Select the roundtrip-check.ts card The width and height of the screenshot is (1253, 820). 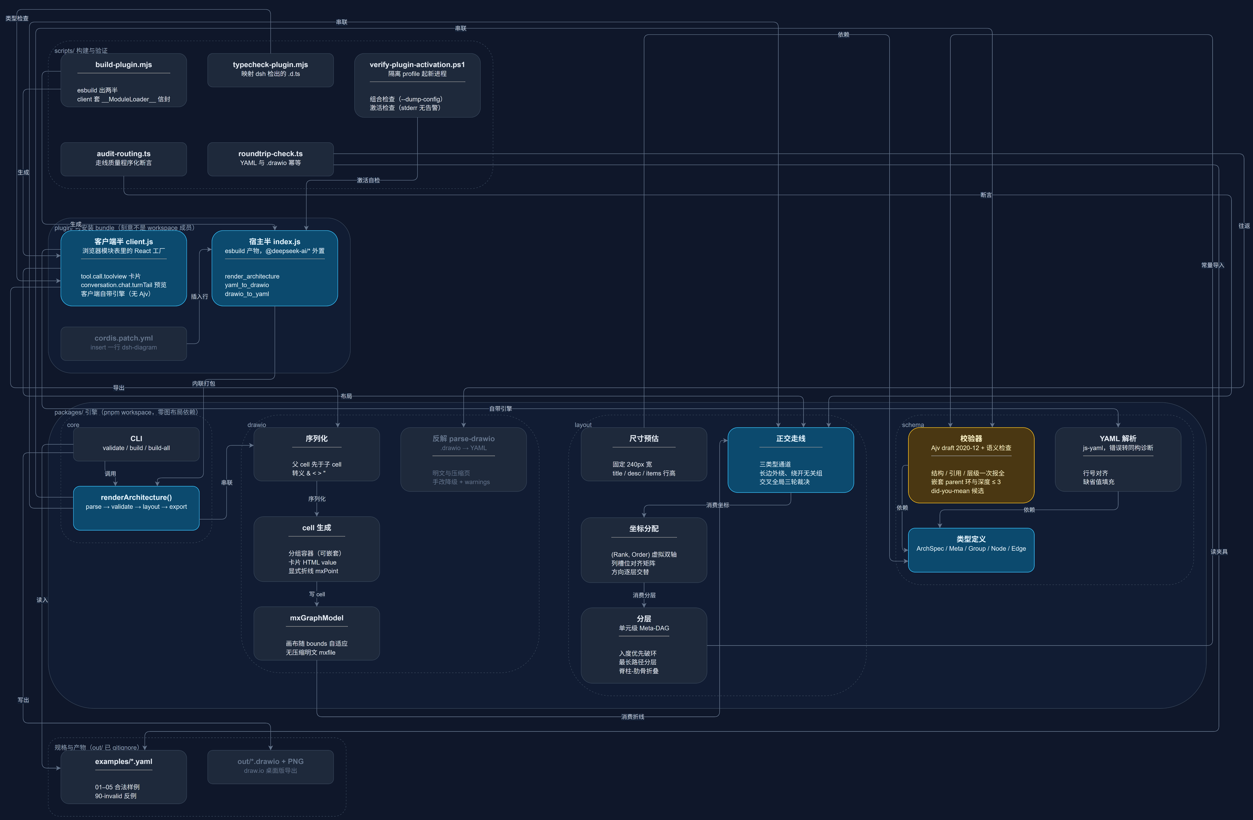coord(271,159)
